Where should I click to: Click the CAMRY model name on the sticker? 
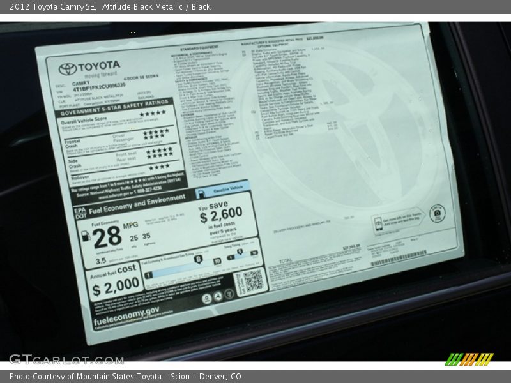81,84
